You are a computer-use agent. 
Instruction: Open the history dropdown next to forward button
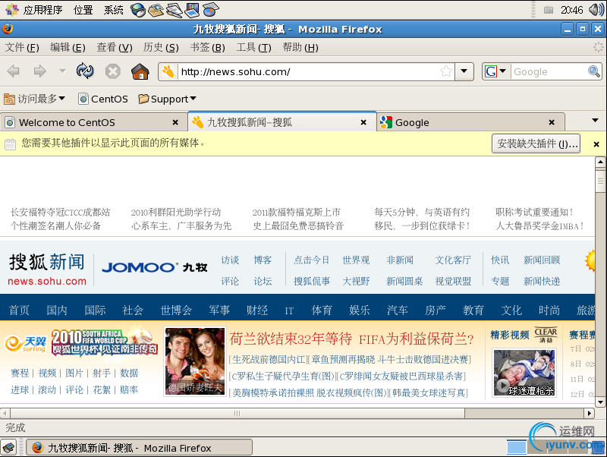point(62,71)
